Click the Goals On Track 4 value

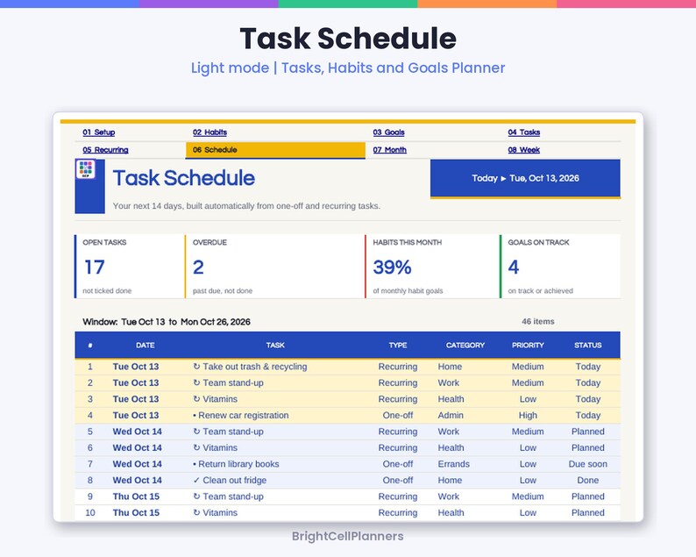[513, 267]
